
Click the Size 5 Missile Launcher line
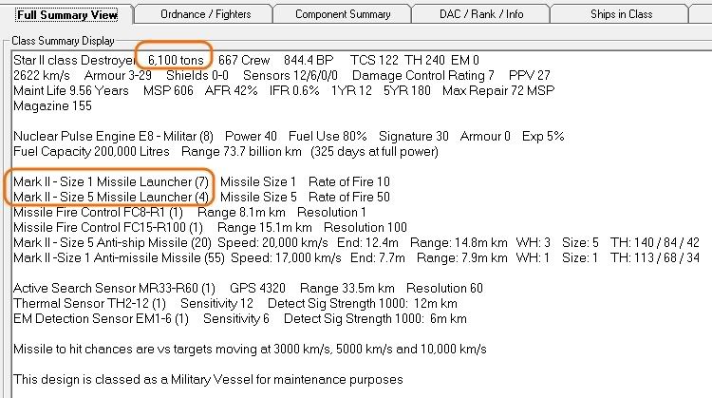point(201,198)
